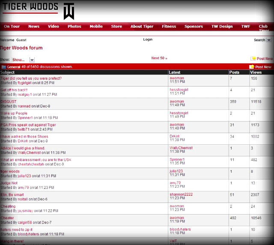Open the 'Judge Not' thread
The width and height of the screenshot is (274, 245).
coord(9,183)
